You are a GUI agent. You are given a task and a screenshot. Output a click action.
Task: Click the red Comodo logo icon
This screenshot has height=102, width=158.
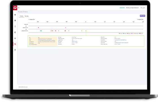pyautogui.click(x=15, y=8)
